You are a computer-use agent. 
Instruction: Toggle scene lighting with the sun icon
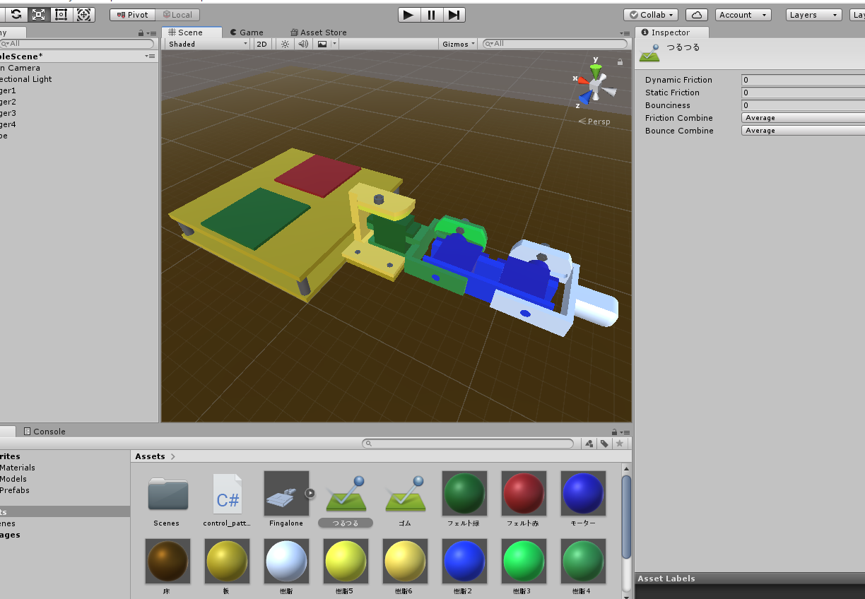[284, 43]
